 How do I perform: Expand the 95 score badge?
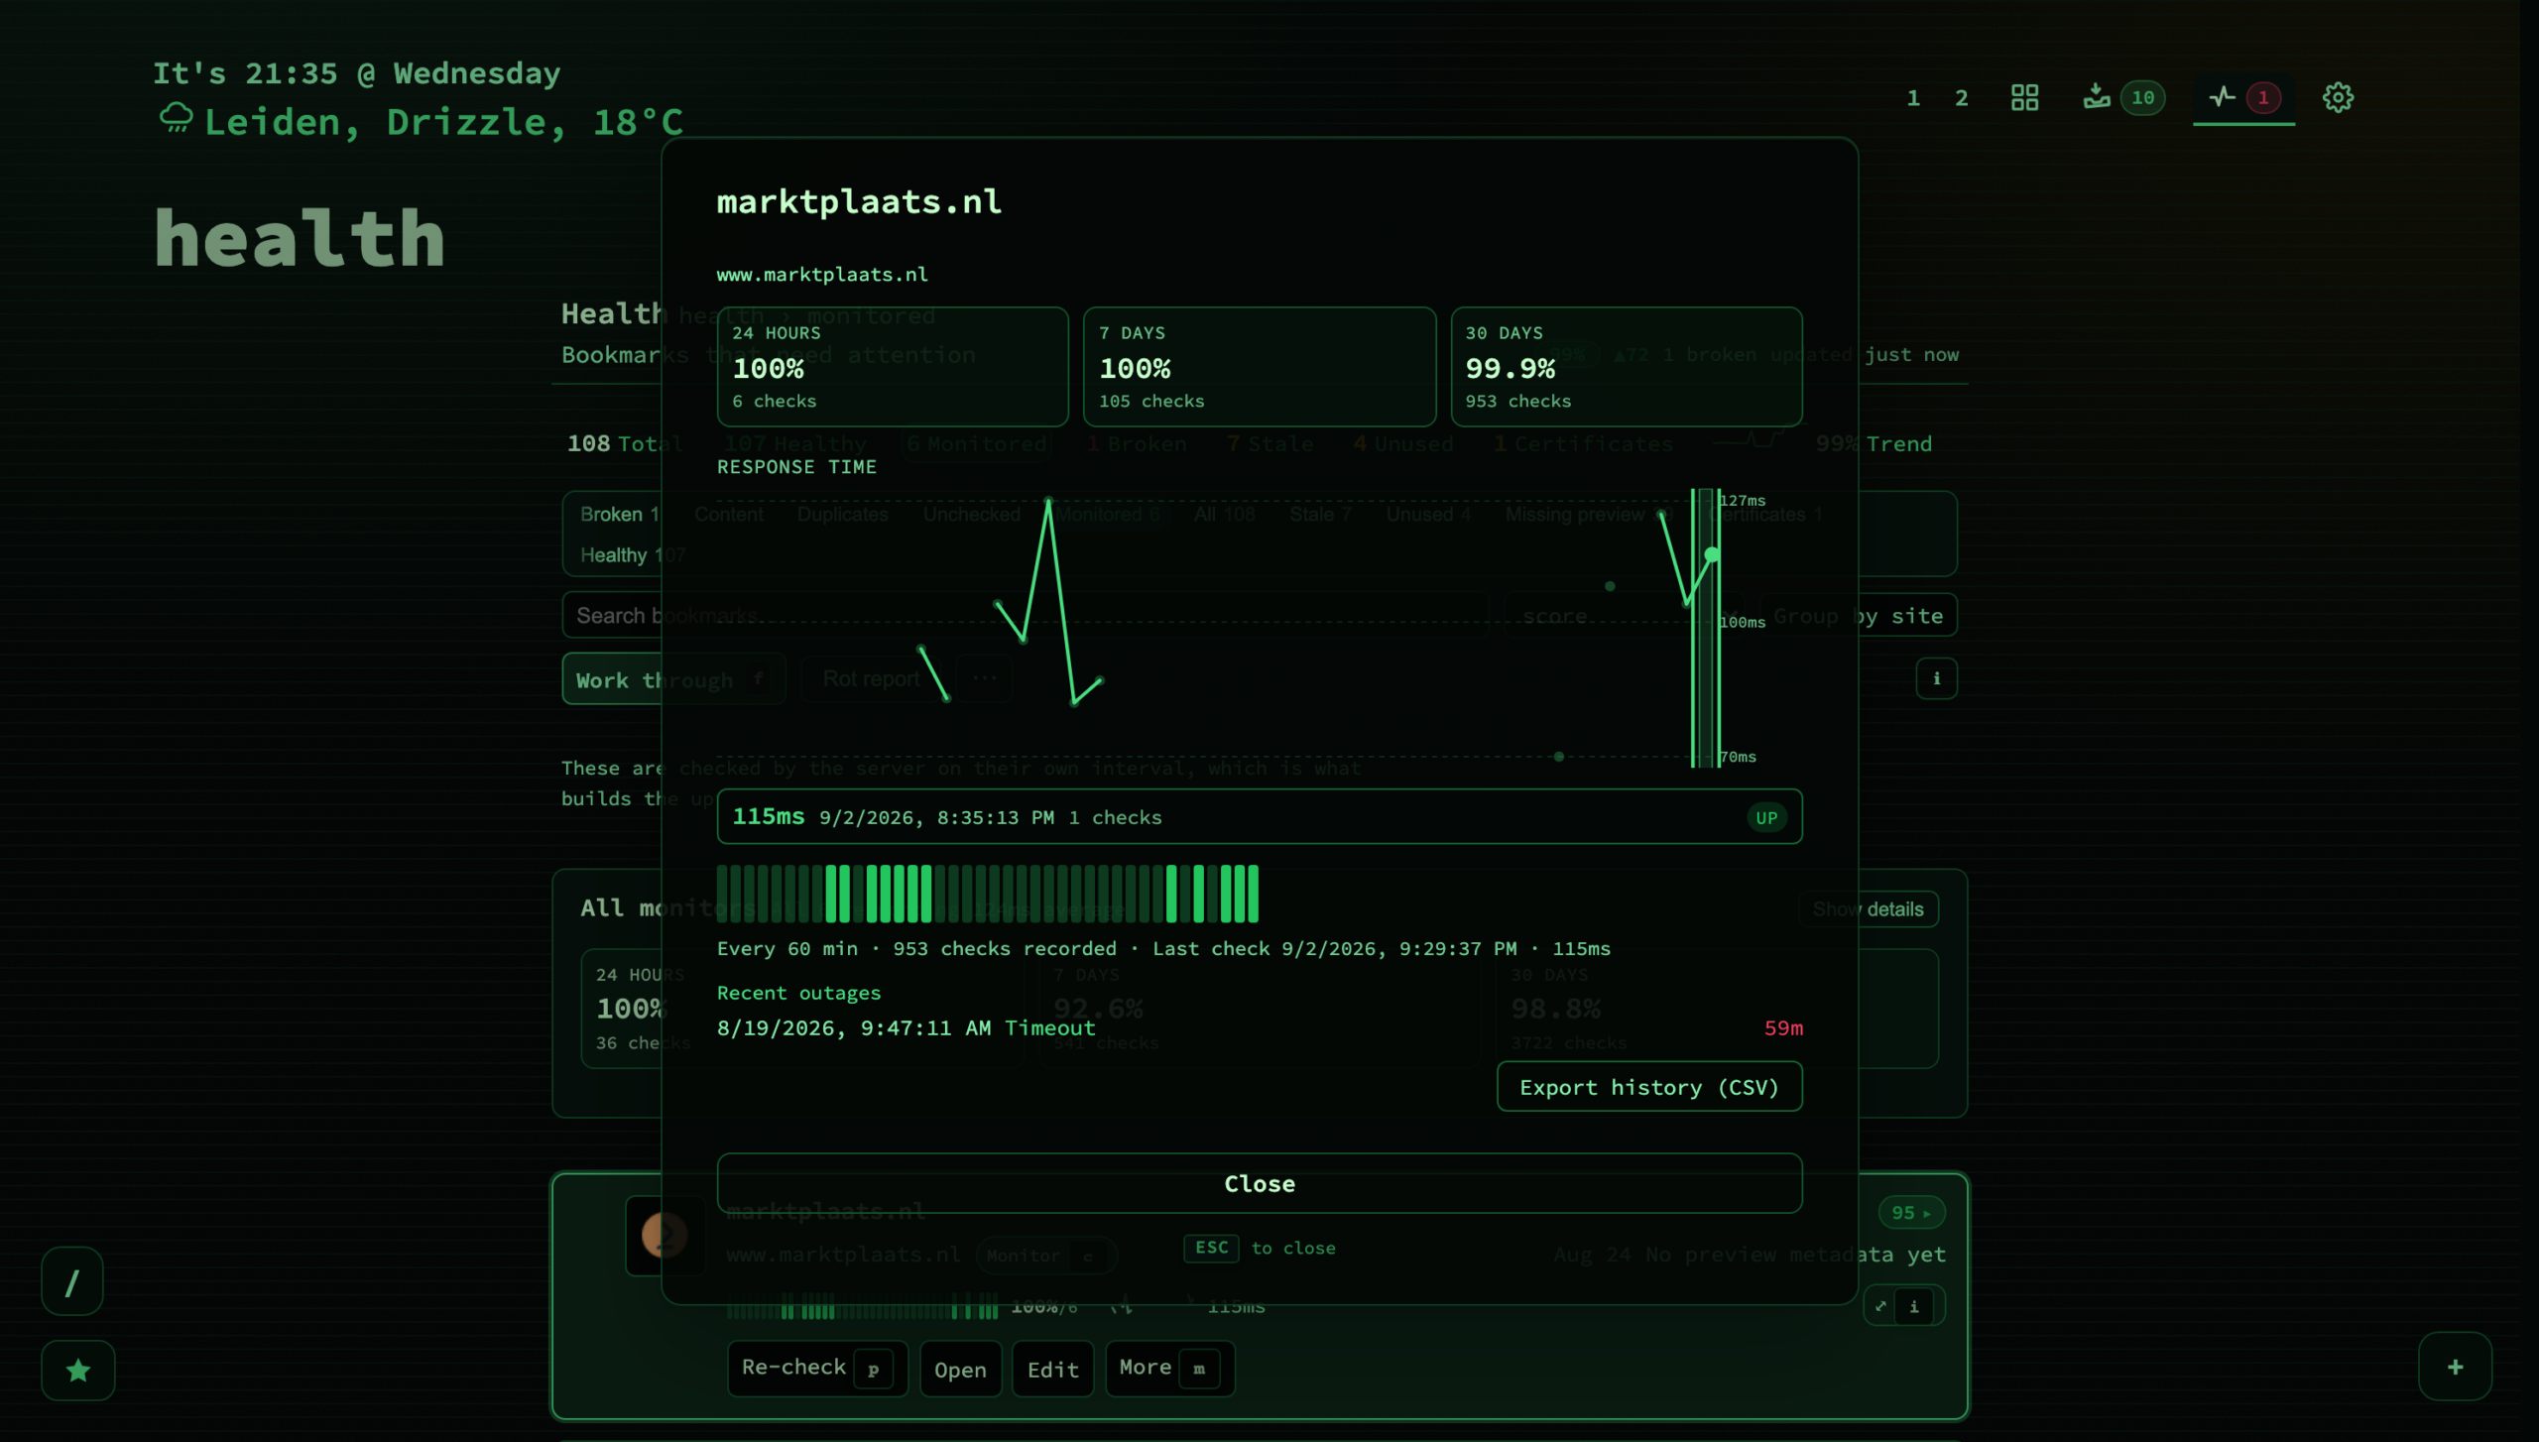coord(1911,1212)
